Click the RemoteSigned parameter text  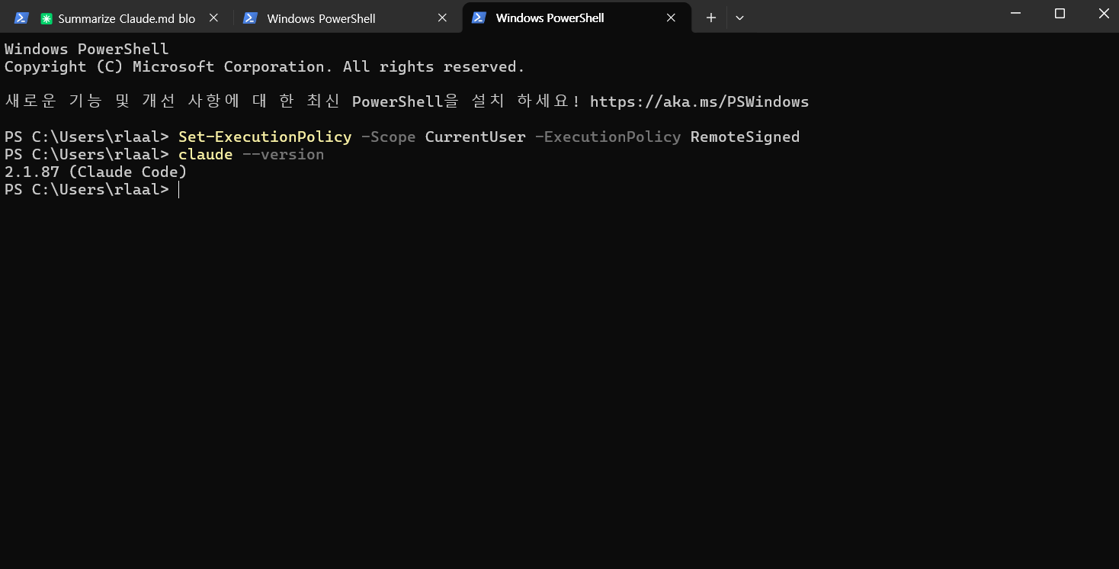[745, 137]
